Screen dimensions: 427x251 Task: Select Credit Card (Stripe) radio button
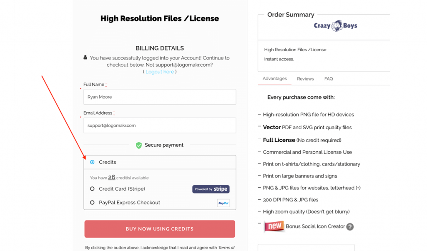pyautogui.click(x=92, y=188)
